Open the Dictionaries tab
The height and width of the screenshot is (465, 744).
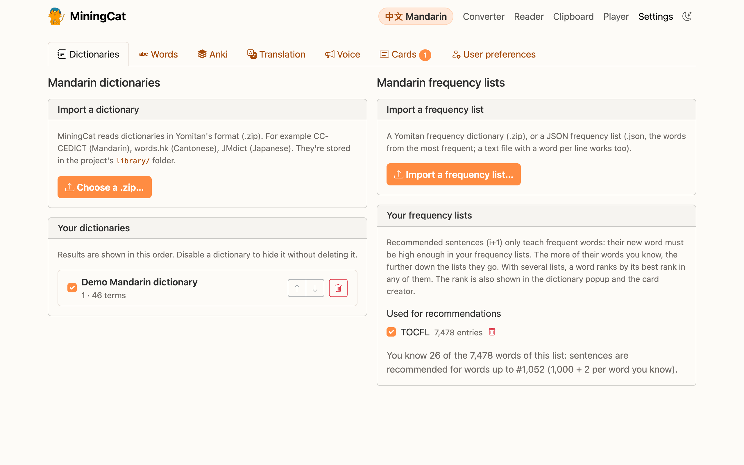point(88,54)
